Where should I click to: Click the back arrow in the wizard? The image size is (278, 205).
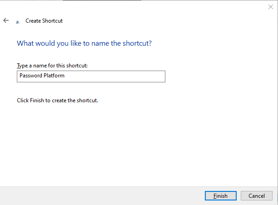tap(6, 20)
